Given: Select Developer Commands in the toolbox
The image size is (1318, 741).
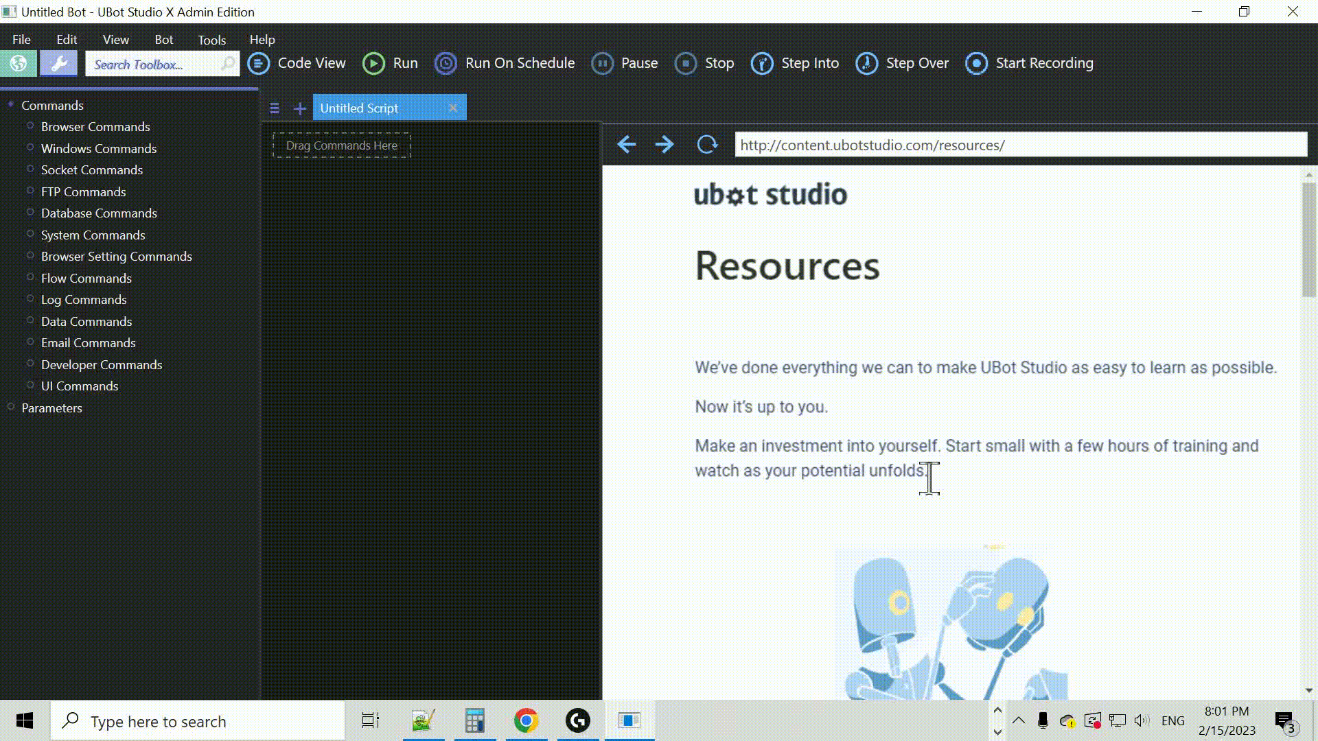Looking at the screenshot, I should click(x=102, y=364).
